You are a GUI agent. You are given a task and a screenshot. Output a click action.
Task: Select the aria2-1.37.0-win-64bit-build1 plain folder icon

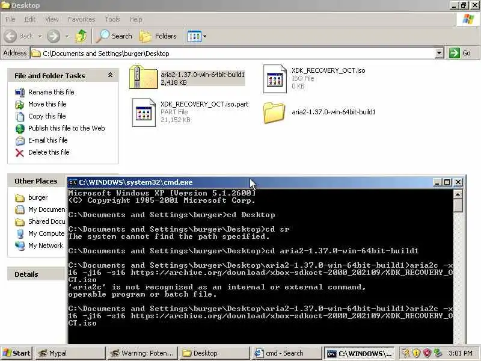click(x=274, y=113)
